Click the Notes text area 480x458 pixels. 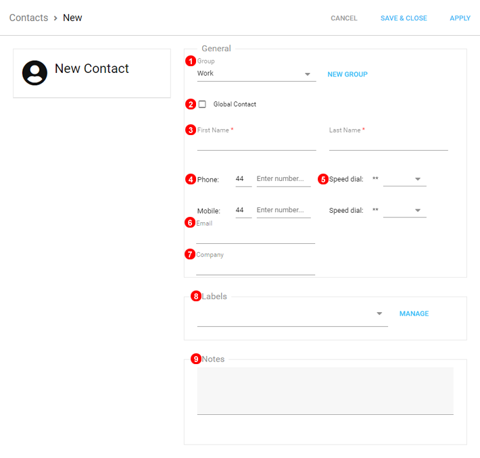(325, 391)
